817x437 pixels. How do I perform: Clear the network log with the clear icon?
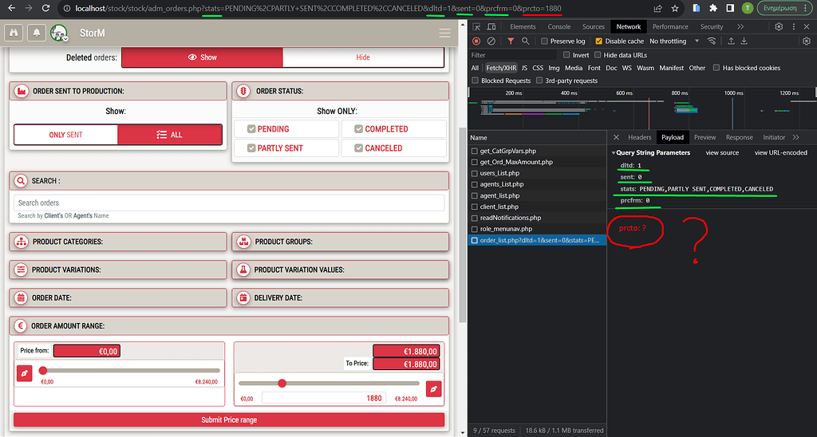click(x=491, y=41)
